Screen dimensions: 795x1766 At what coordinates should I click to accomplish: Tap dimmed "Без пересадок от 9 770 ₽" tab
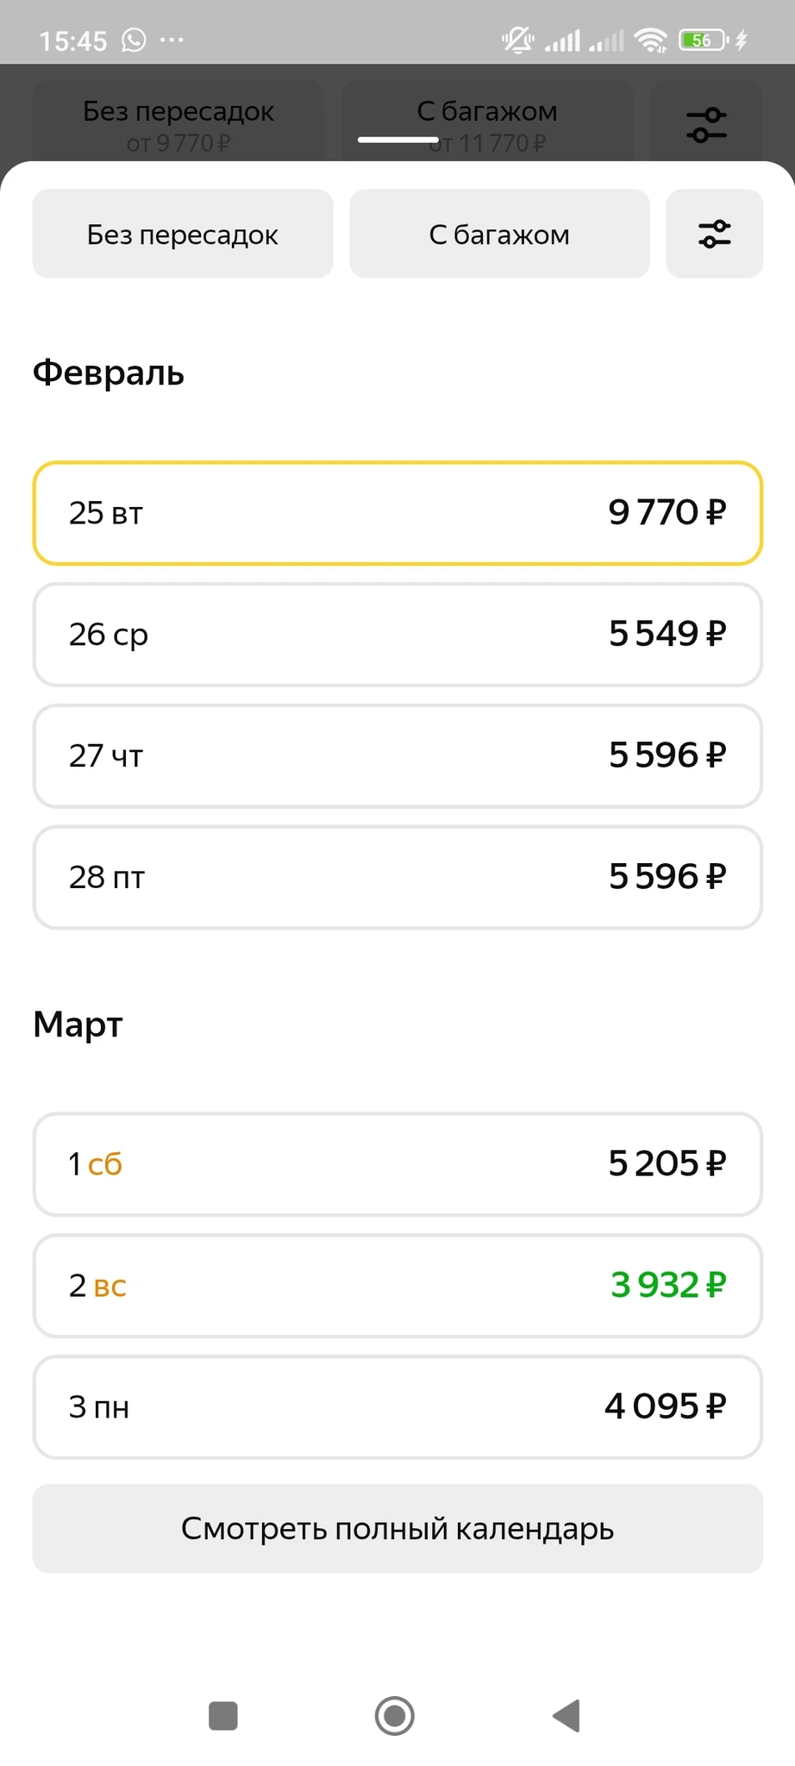point(178,122)
